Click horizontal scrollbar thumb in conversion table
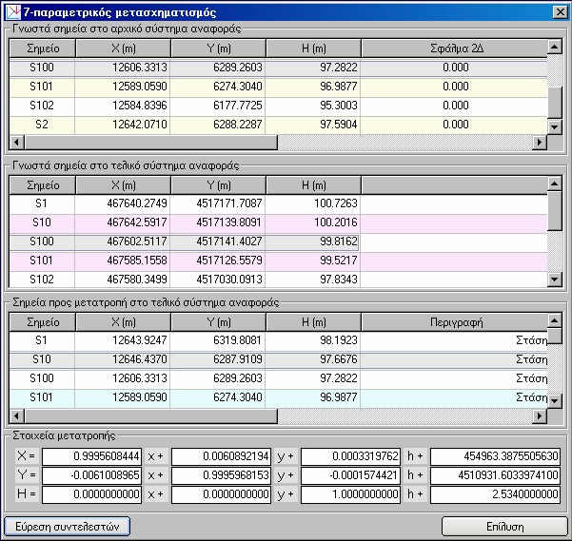 pos(150,415)
